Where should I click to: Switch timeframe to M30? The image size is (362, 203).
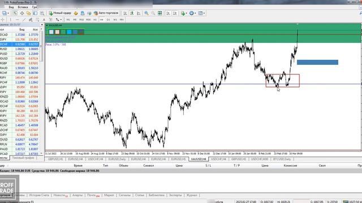tap(88, 20)
